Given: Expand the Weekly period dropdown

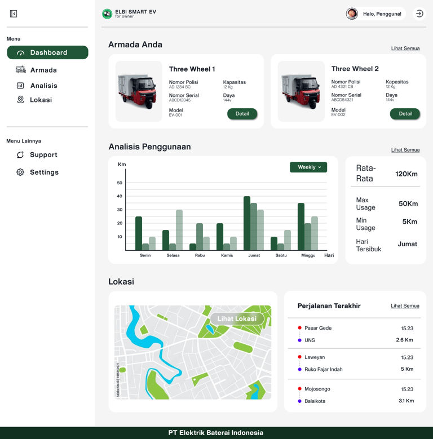Looking at the screenshot, I should (308, 167).
